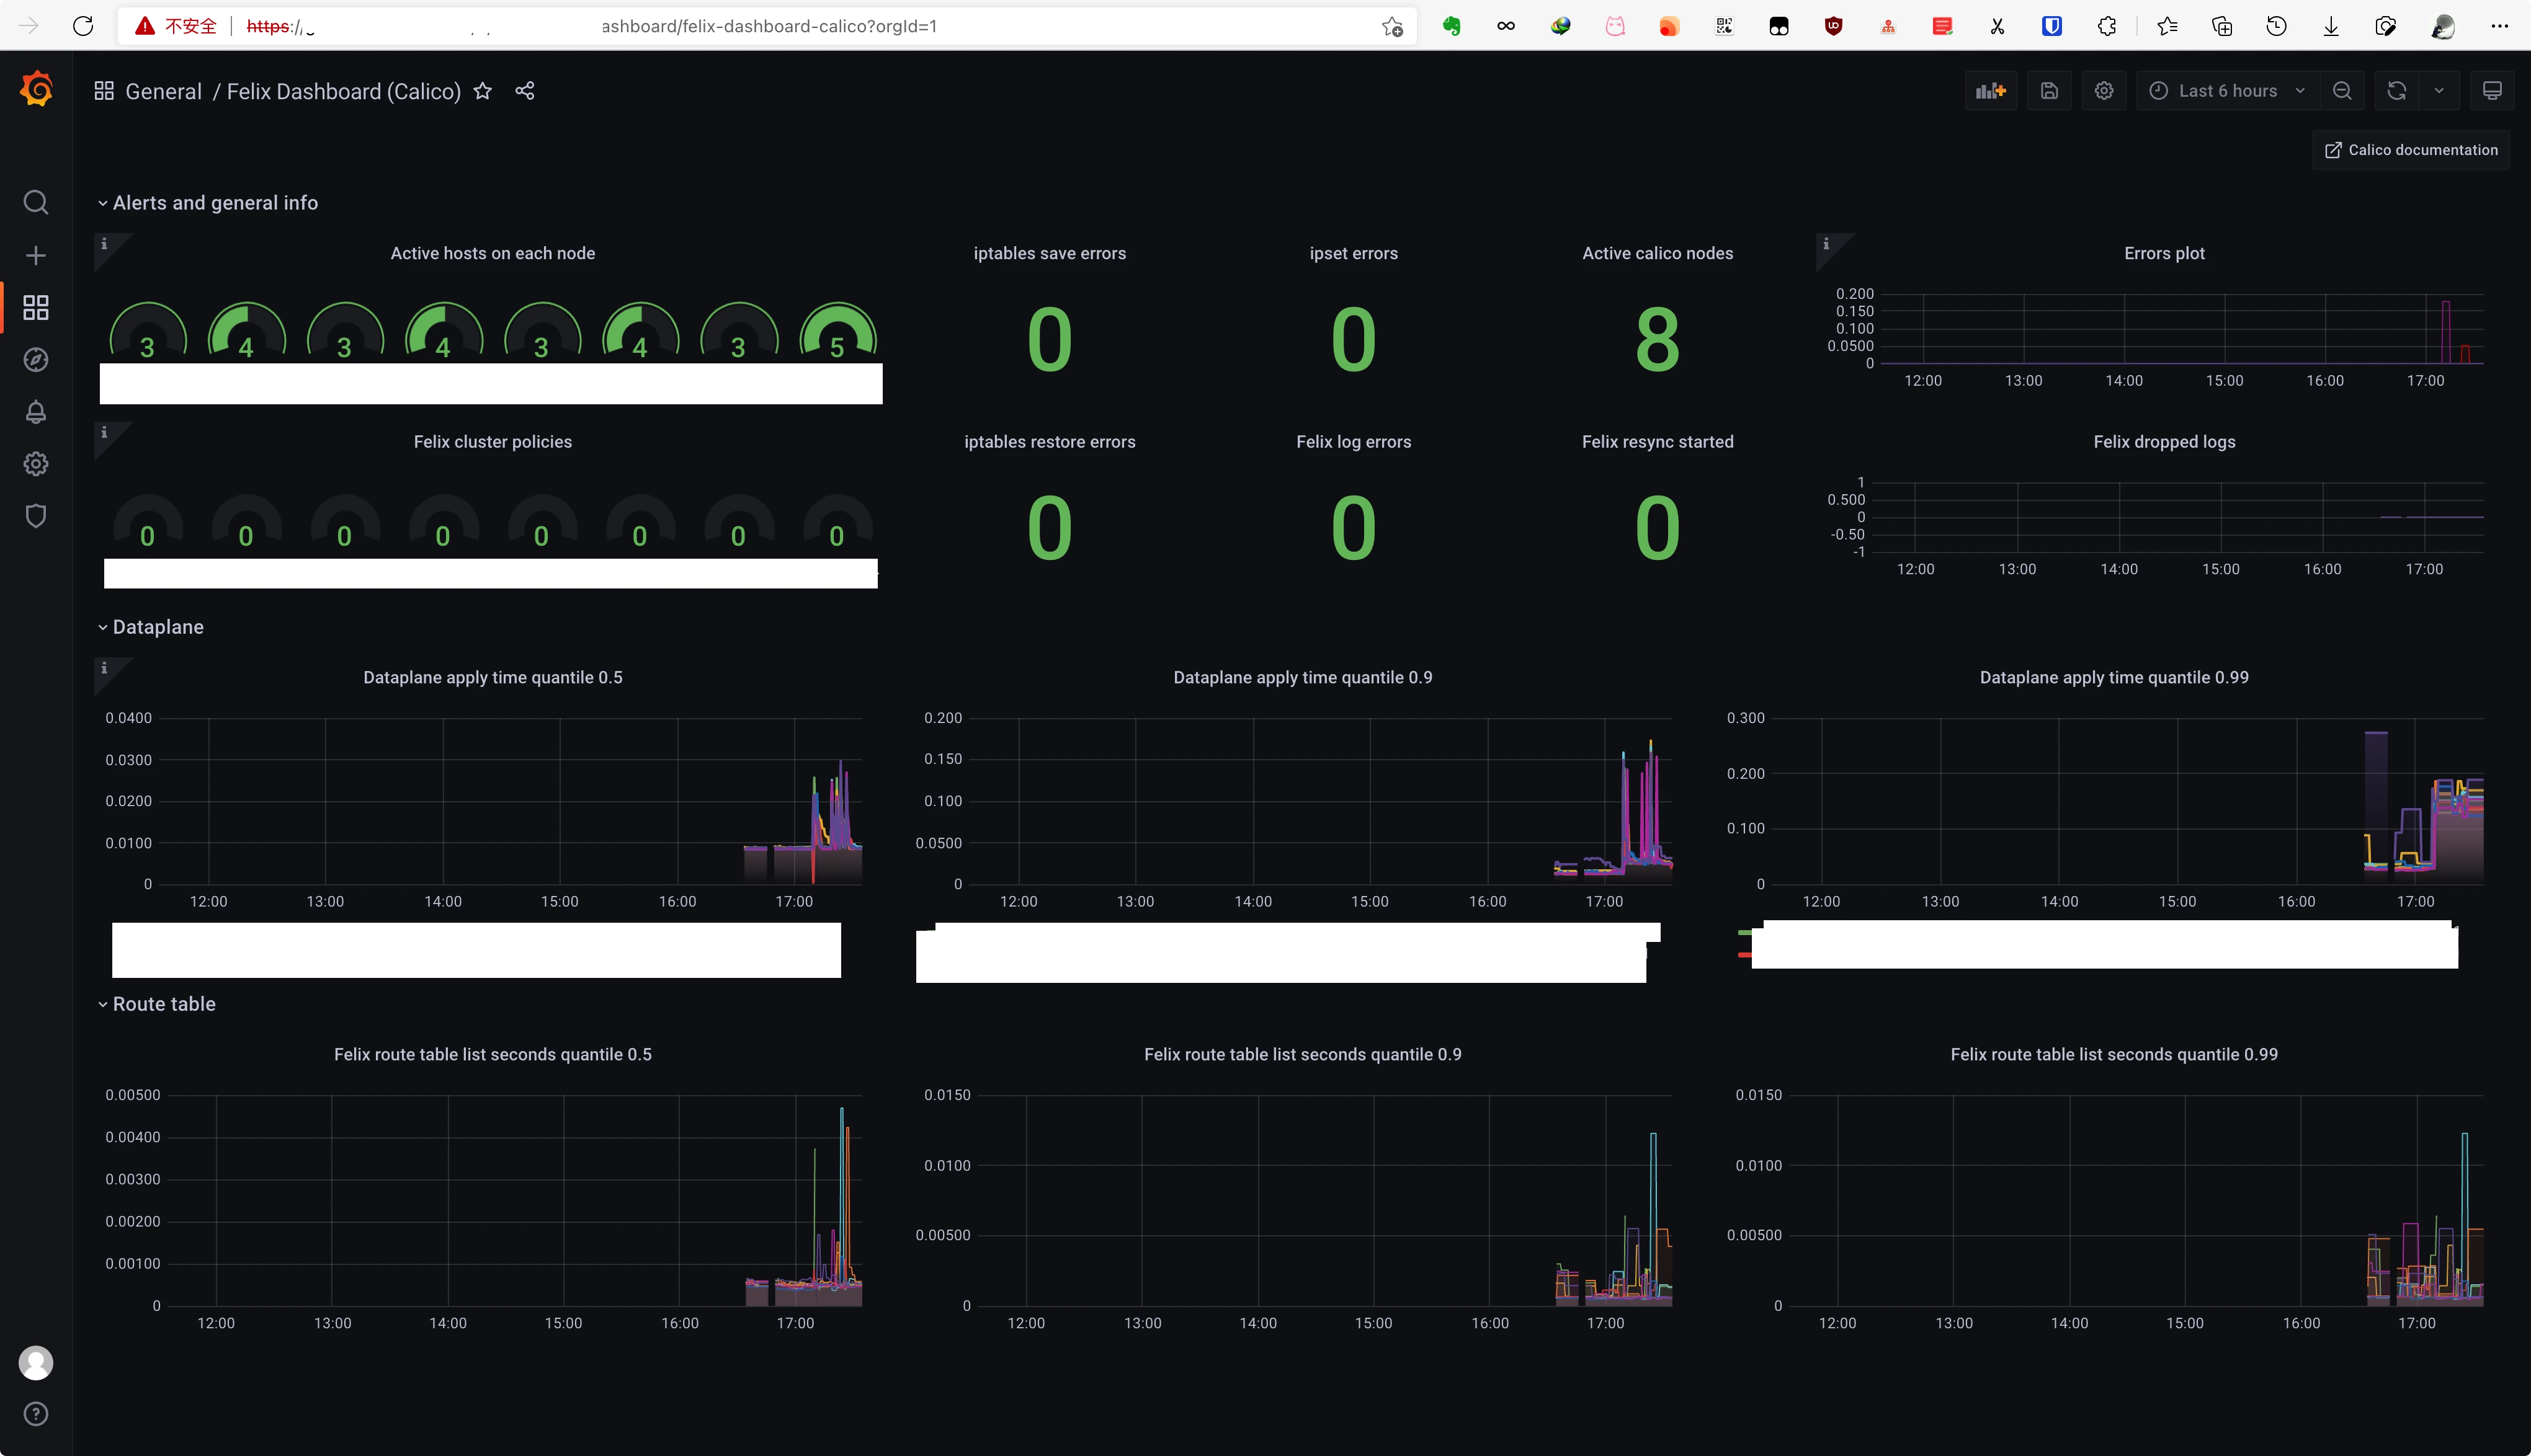This screenshot has height=1456, width=2531.
Task: Collapse the Dataplane row
Action: 157,627
